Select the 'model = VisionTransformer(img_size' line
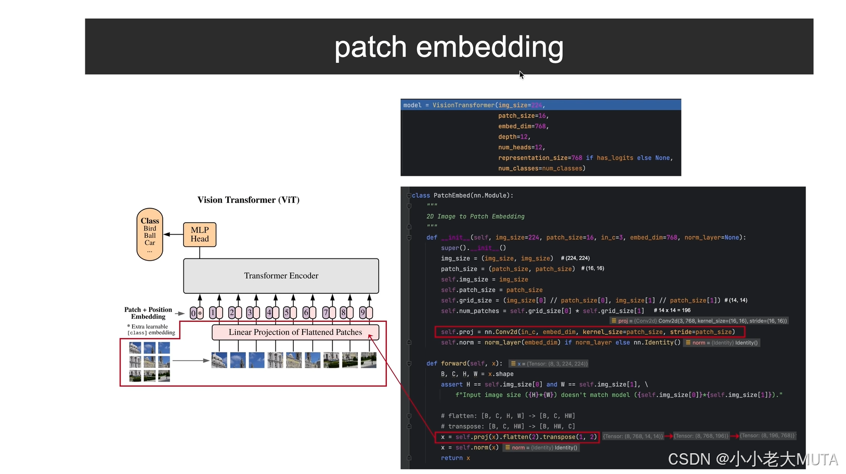 click(x=541, y=105)
